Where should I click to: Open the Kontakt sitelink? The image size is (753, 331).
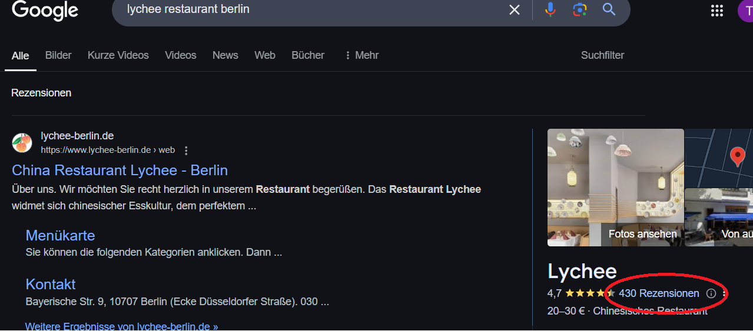click(51, 285)
